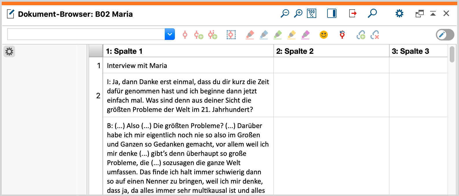
Task: Insert a document link icon
Action: [x=361, y=35]
